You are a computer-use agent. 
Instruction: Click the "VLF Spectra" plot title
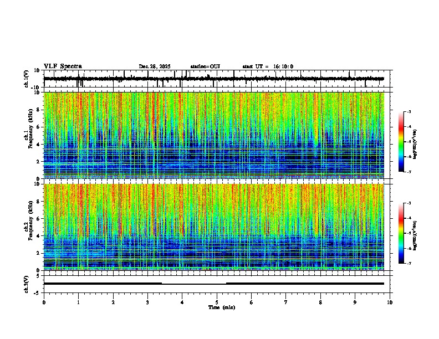point(63,66)
